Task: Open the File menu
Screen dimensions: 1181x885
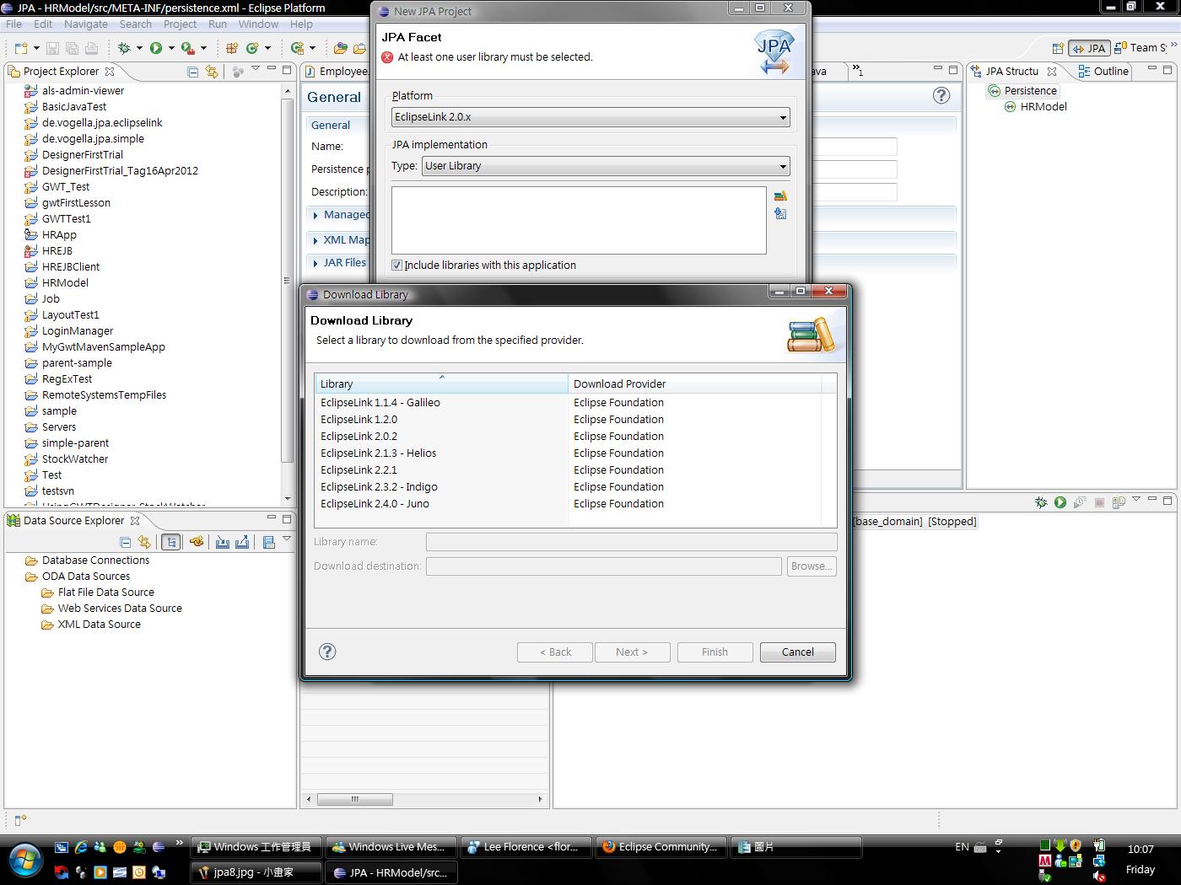Action: pos(13,24)
